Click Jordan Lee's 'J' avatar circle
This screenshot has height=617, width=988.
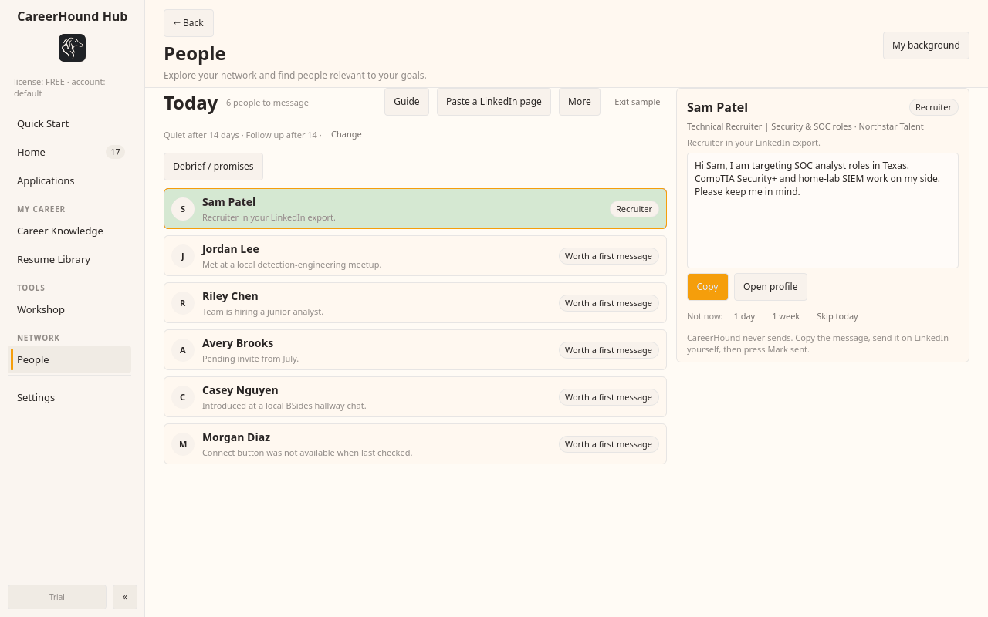pos(183,256)
